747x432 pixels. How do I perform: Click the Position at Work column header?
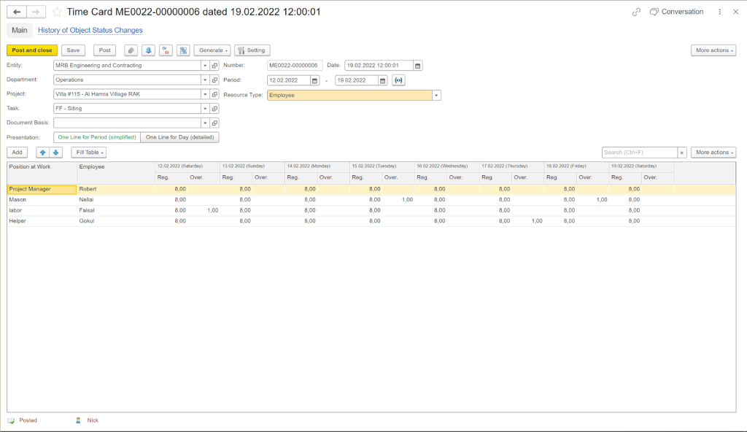click(x=42, y=172)
